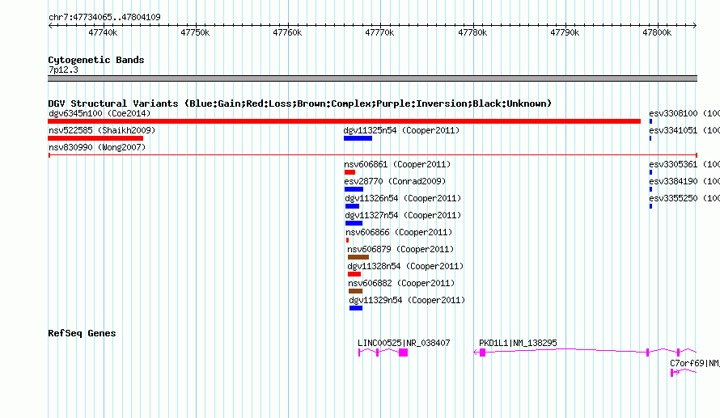Click the esv28770 (Conrad2009) blue bar
Screen dimensions: 720x418
click(354, 189)
